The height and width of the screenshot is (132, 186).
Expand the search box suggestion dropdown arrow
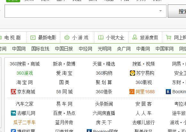pyautogui.click(x=160, y=11)
